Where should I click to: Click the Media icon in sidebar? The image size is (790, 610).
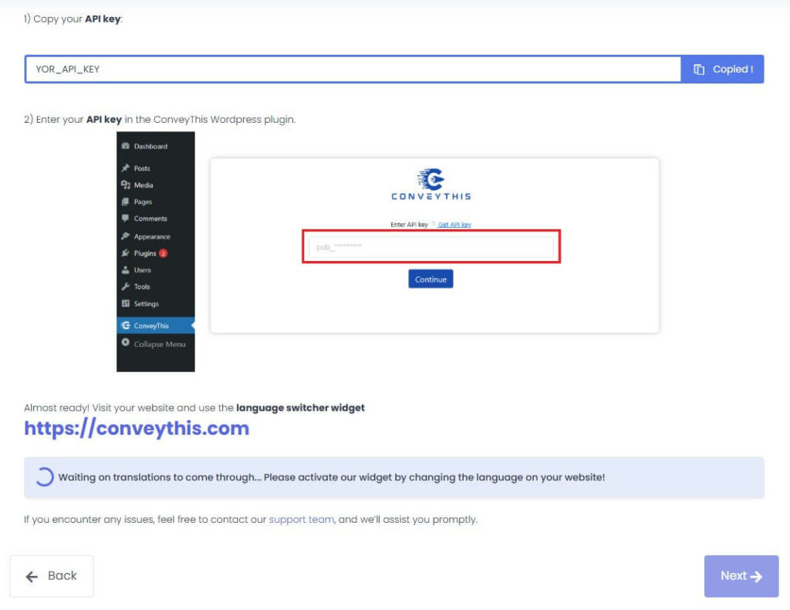point(125,185)
